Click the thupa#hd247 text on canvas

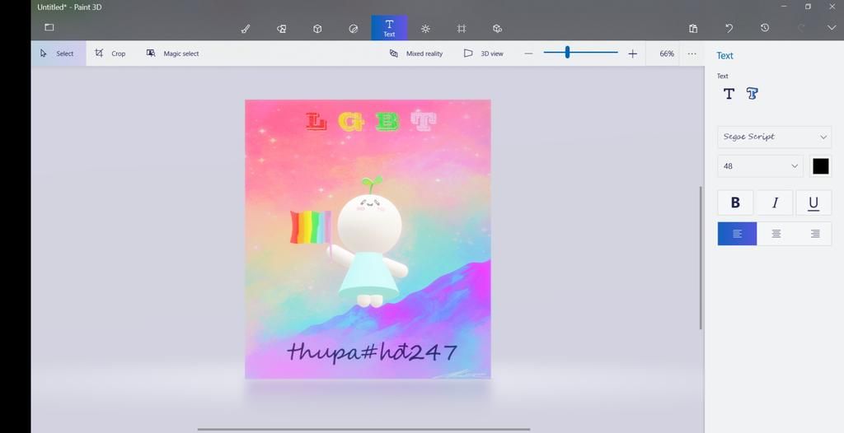[372, 352]
